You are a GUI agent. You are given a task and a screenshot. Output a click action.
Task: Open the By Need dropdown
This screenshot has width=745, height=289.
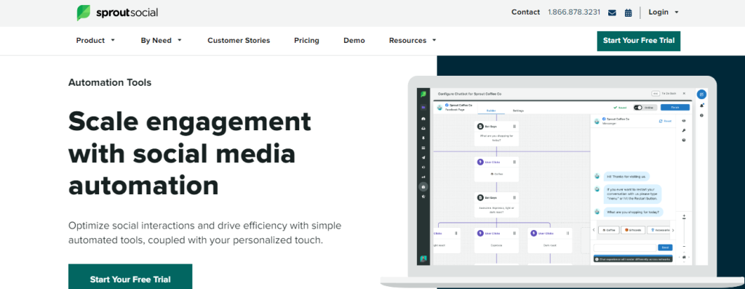pos(162,41)
